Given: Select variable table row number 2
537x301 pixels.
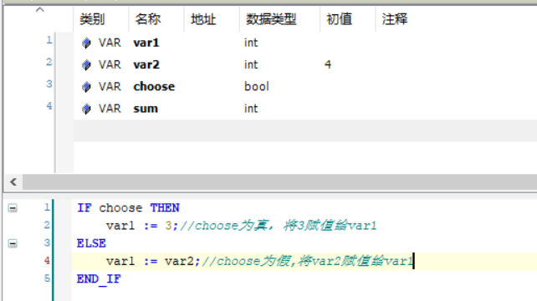Looking at the screenshot, I should (49, 63).
